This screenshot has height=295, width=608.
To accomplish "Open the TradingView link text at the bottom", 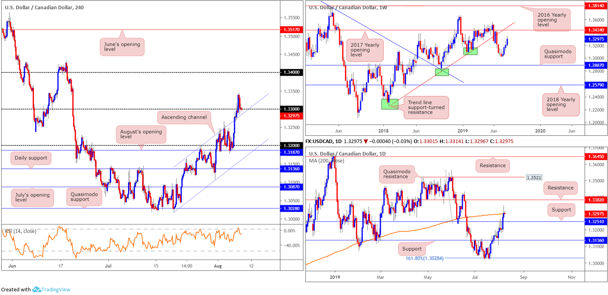I will [x=56, y=289].
